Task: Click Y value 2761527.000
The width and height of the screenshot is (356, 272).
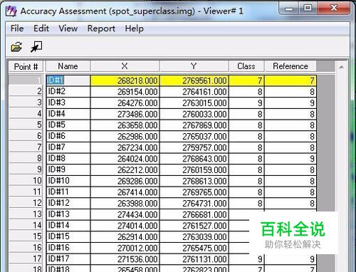Action: 194,226
